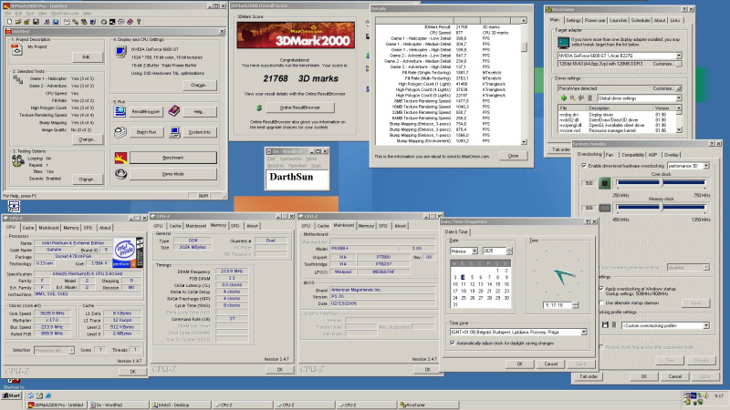This screenshot has height=410, width=730.
Task: Open the Global driver settings dropdown
Action: (x=679, y=98)
